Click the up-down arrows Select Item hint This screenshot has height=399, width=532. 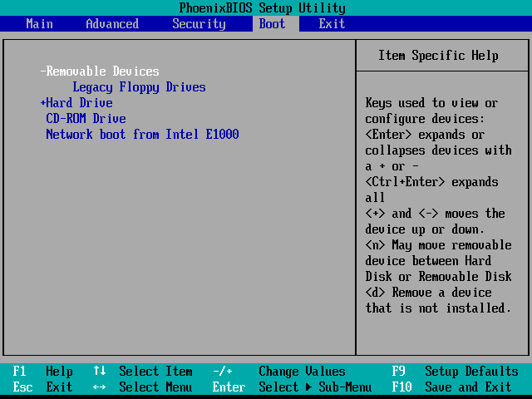143,372
